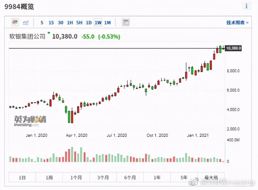Screen dimensions: 258x190
Task: Switch range to 1日 tab
Action: [22, 177]
